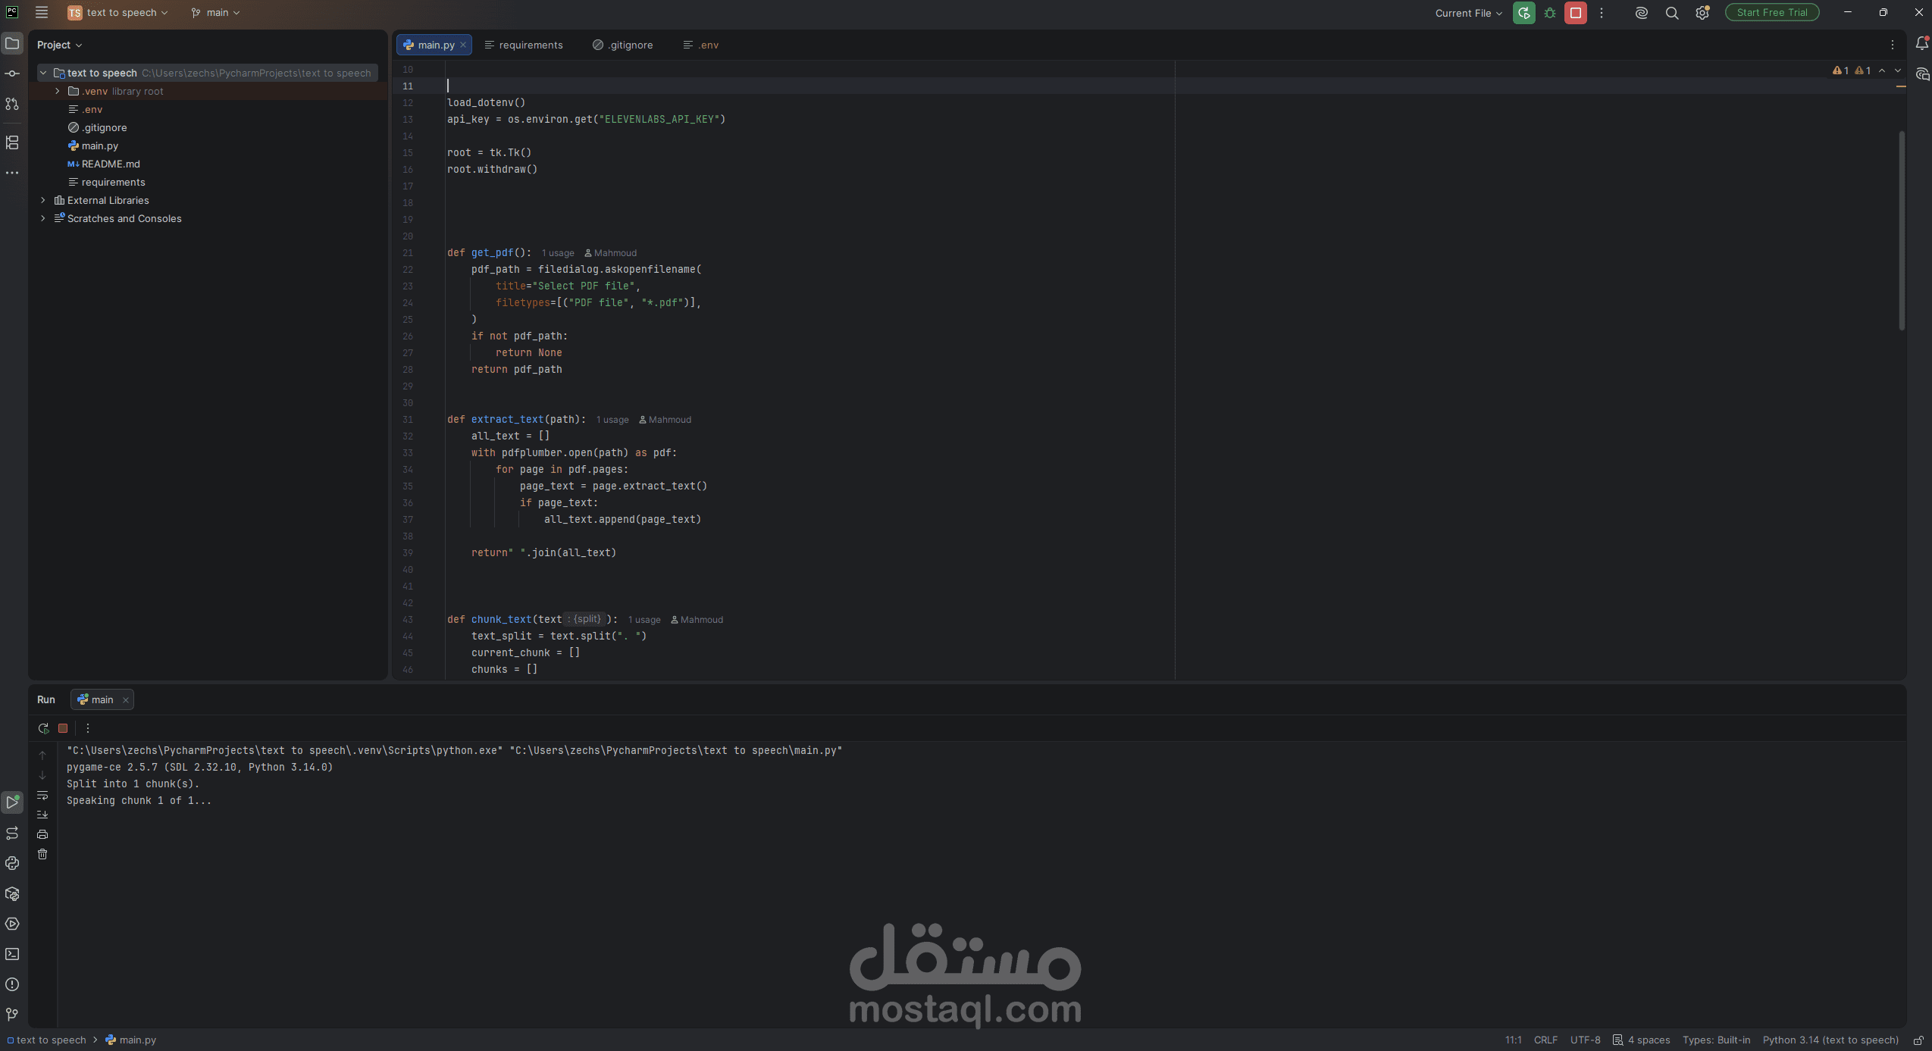This screenshot has width=1932, height=1051.
Task: Open the Services tool window
Action: pos(12,924)
